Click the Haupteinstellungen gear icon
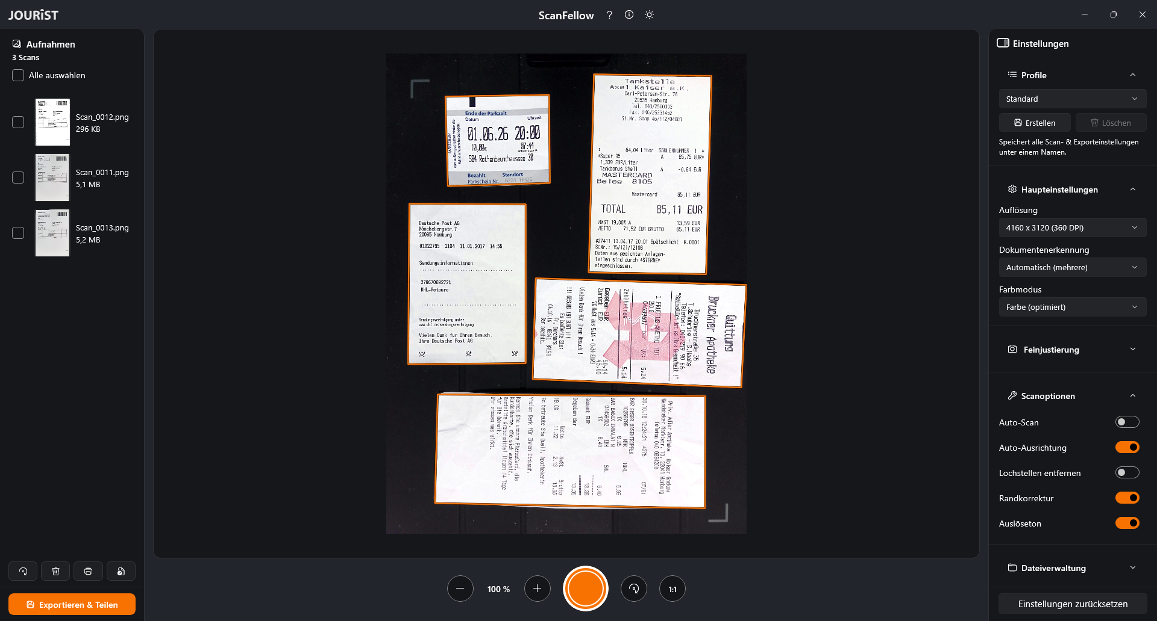1157x621 pixels. tap(1012, 190)
